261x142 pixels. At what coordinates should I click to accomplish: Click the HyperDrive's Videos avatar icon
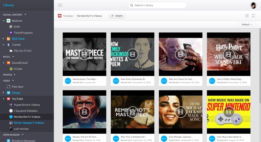point(11,105)
